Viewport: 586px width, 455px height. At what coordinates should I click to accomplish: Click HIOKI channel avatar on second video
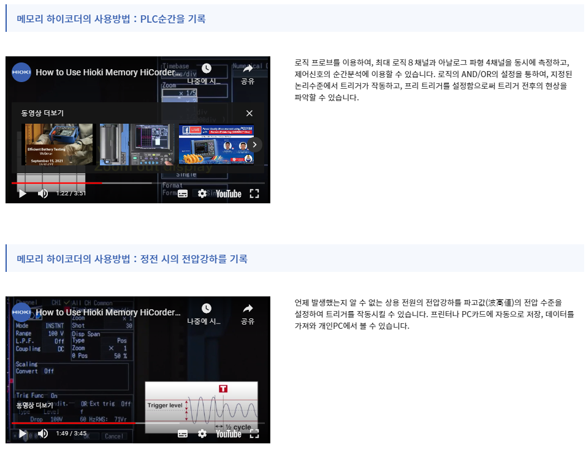[x=21, y=312]
